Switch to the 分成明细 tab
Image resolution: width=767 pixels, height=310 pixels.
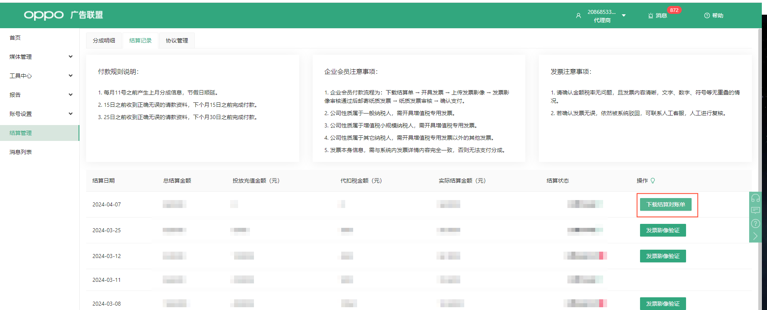coord(104,40)
